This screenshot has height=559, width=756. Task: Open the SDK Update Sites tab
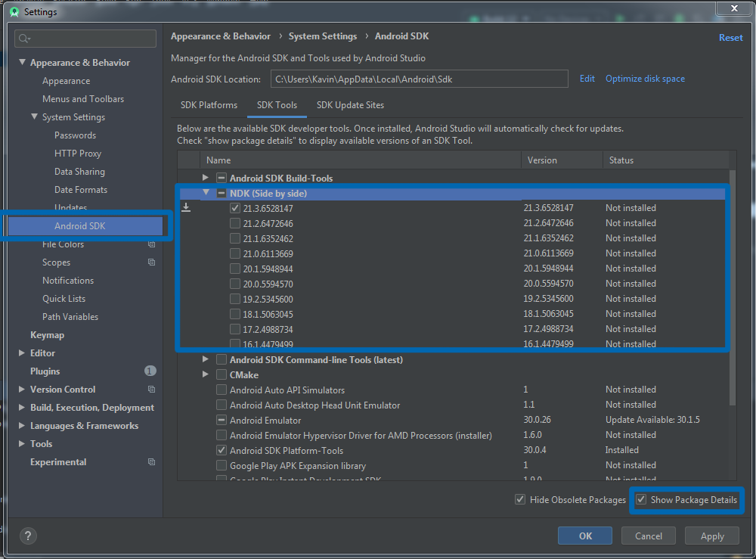(x=350, y=105)
